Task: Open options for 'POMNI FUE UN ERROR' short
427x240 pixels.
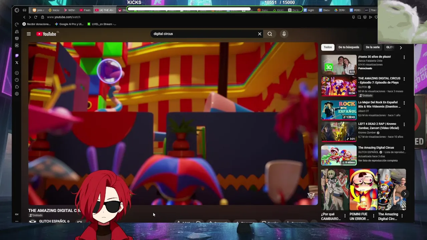Action: (373, 216)
